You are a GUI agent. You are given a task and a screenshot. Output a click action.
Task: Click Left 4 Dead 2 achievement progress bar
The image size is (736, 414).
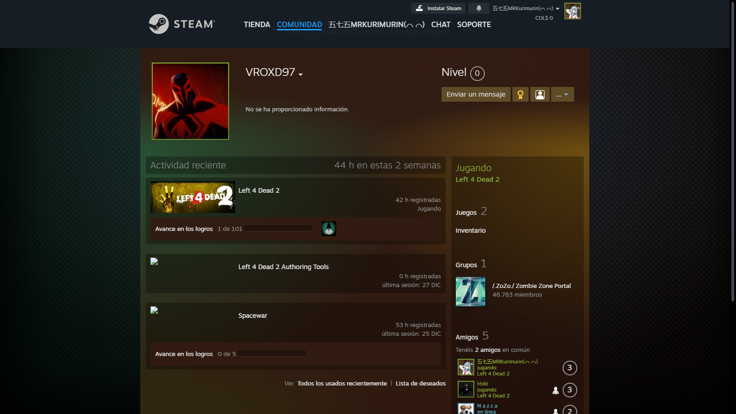pos(278,229)
